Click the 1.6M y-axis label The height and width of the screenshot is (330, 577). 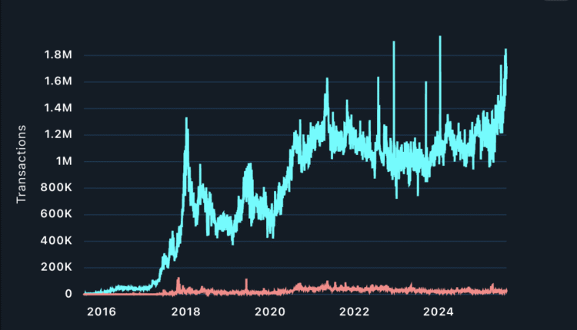[x=58, y=81]
